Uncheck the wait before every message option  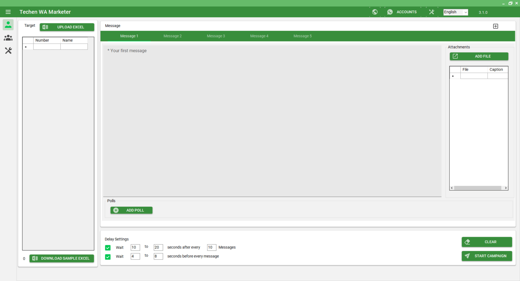[x=108, y=256]
